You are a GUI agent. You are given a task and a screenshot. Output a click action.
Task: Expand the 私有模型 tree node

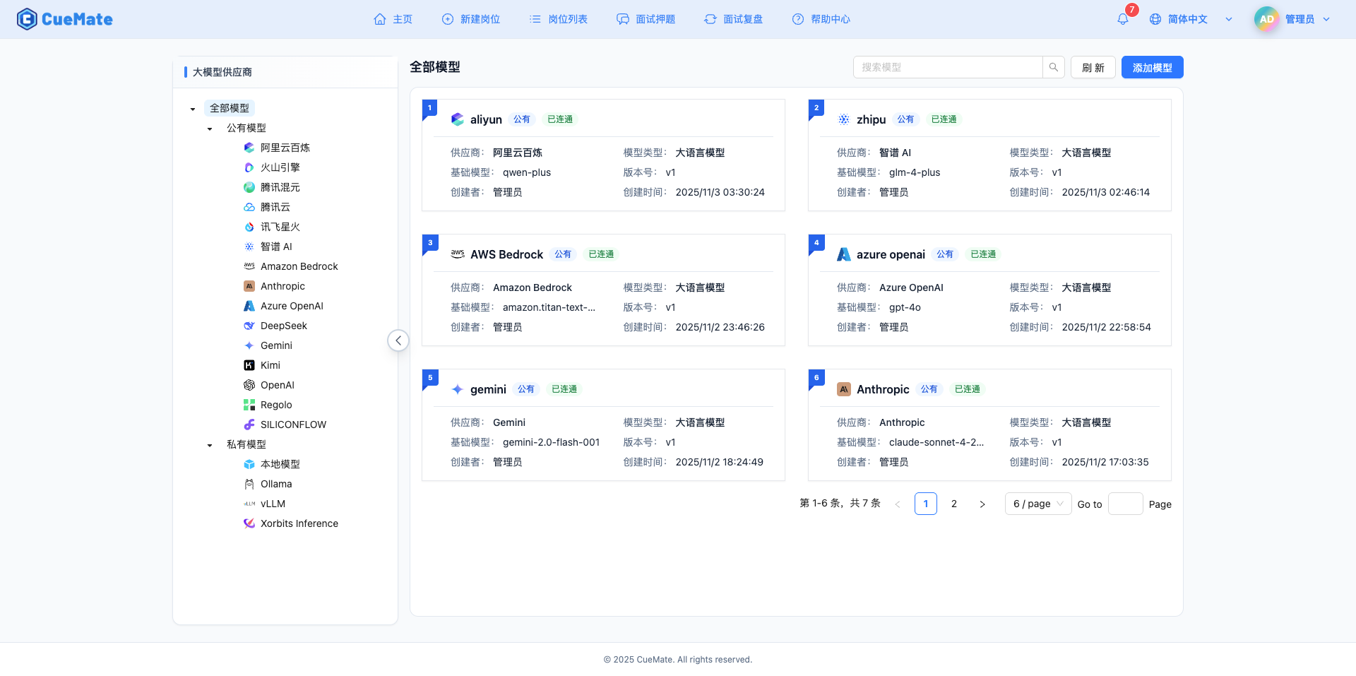(x=209, y=445)
